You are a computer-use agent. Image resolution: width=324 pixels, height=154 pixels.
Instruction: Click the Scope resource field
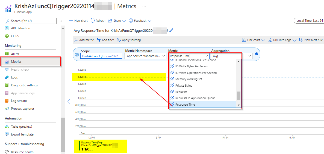pos(101,56)
